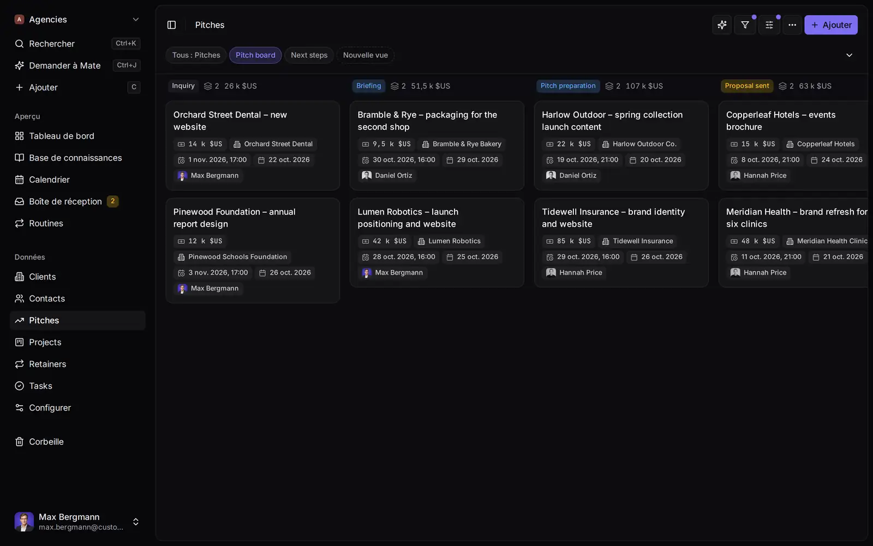Image resolution: width=873 pixels, height=546 pixels.
Task: Open the filter funnel icon
Action: pyautogui.click(x=745, y=25)
